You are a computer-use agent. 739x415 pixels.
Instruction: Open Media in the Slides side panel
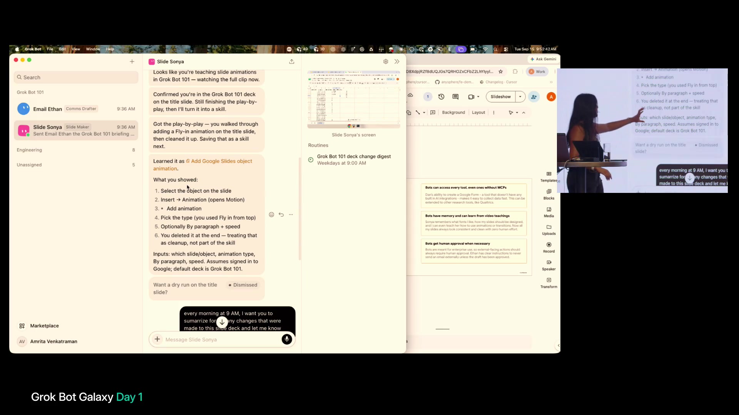click(x=549, y=212)
